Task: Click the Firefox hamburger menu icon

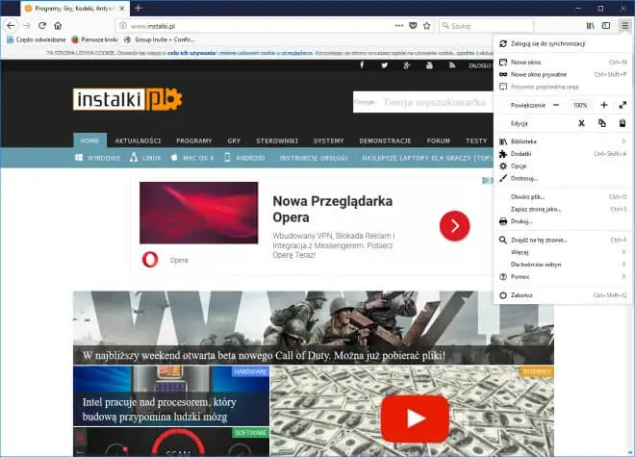Action: (623, 25)
